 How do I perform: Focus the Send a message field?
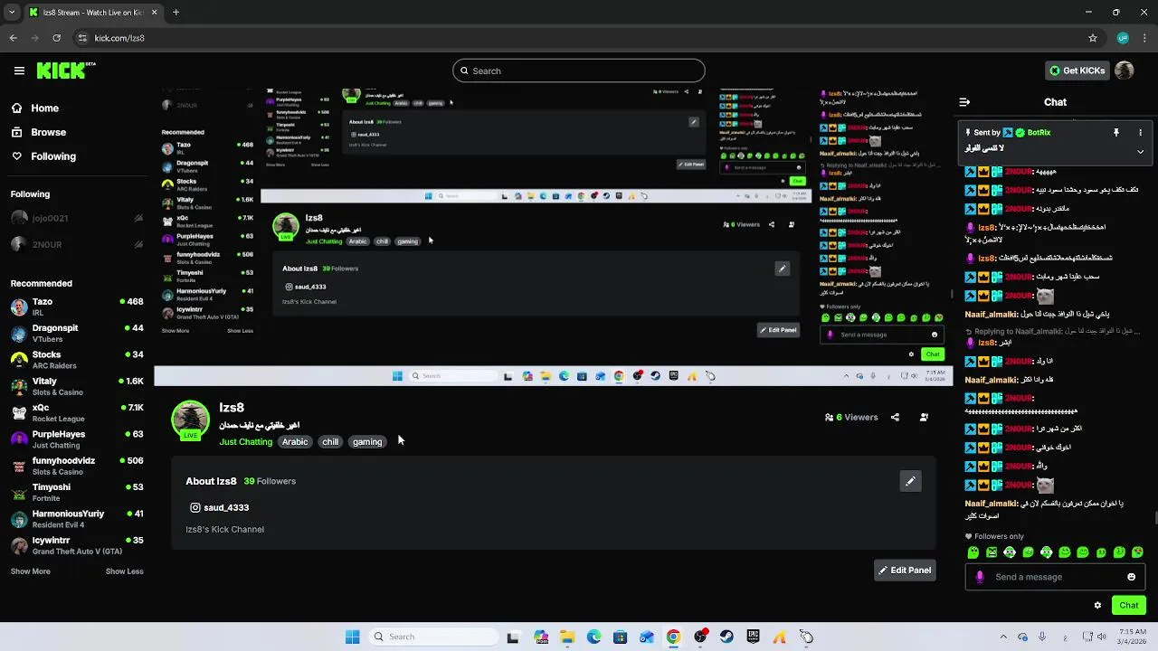pyautogui.click(x=1056, y=577)
